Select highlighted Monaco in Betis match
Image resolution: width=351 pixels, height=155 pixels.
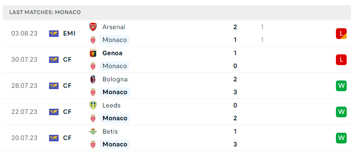tap(115, 144)
